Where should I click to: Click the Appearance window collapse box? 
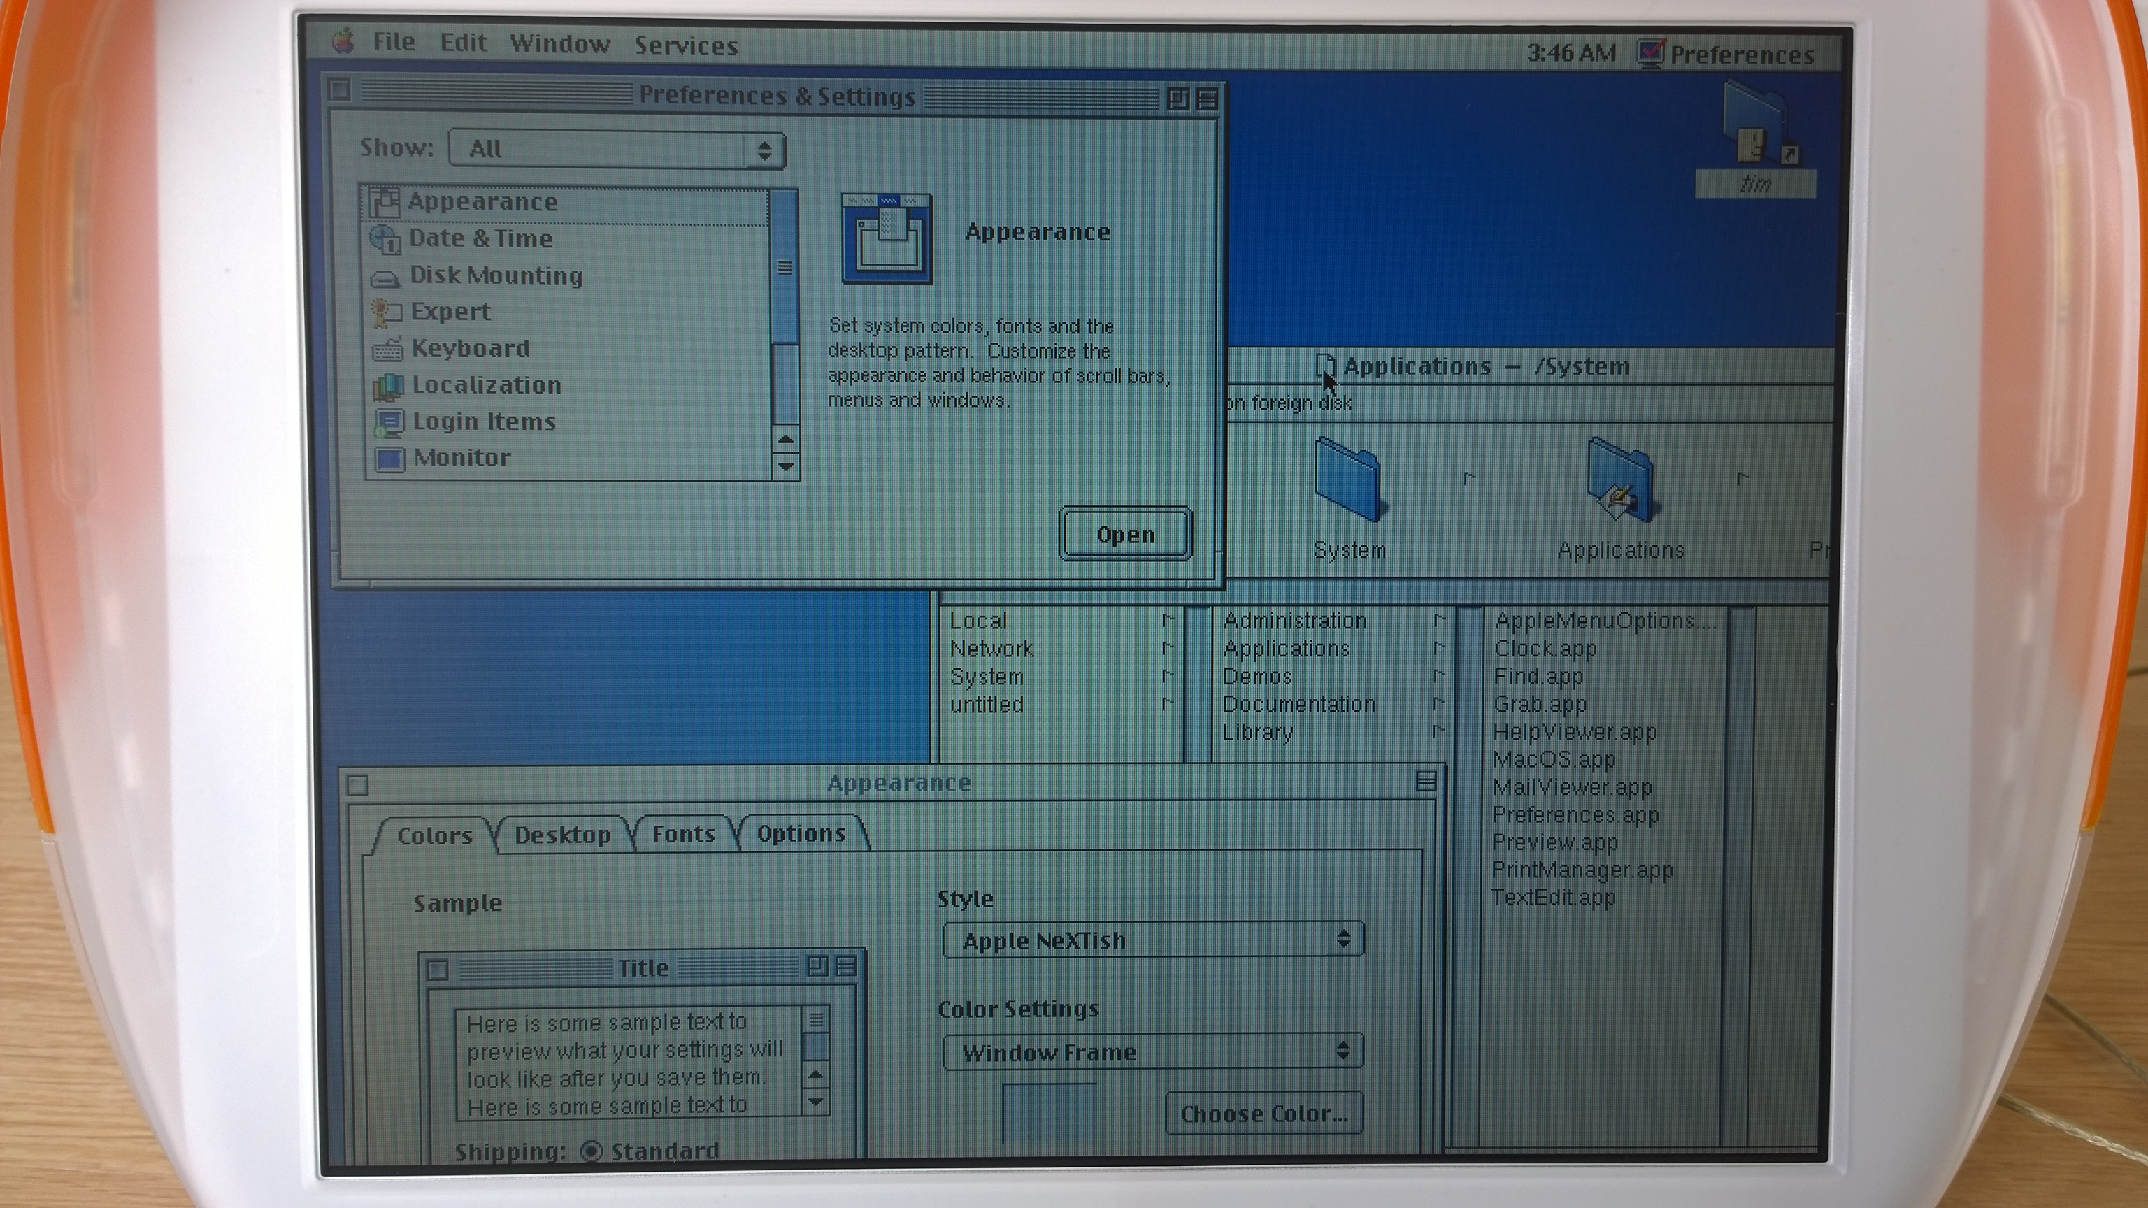(x=1426, y=781)
